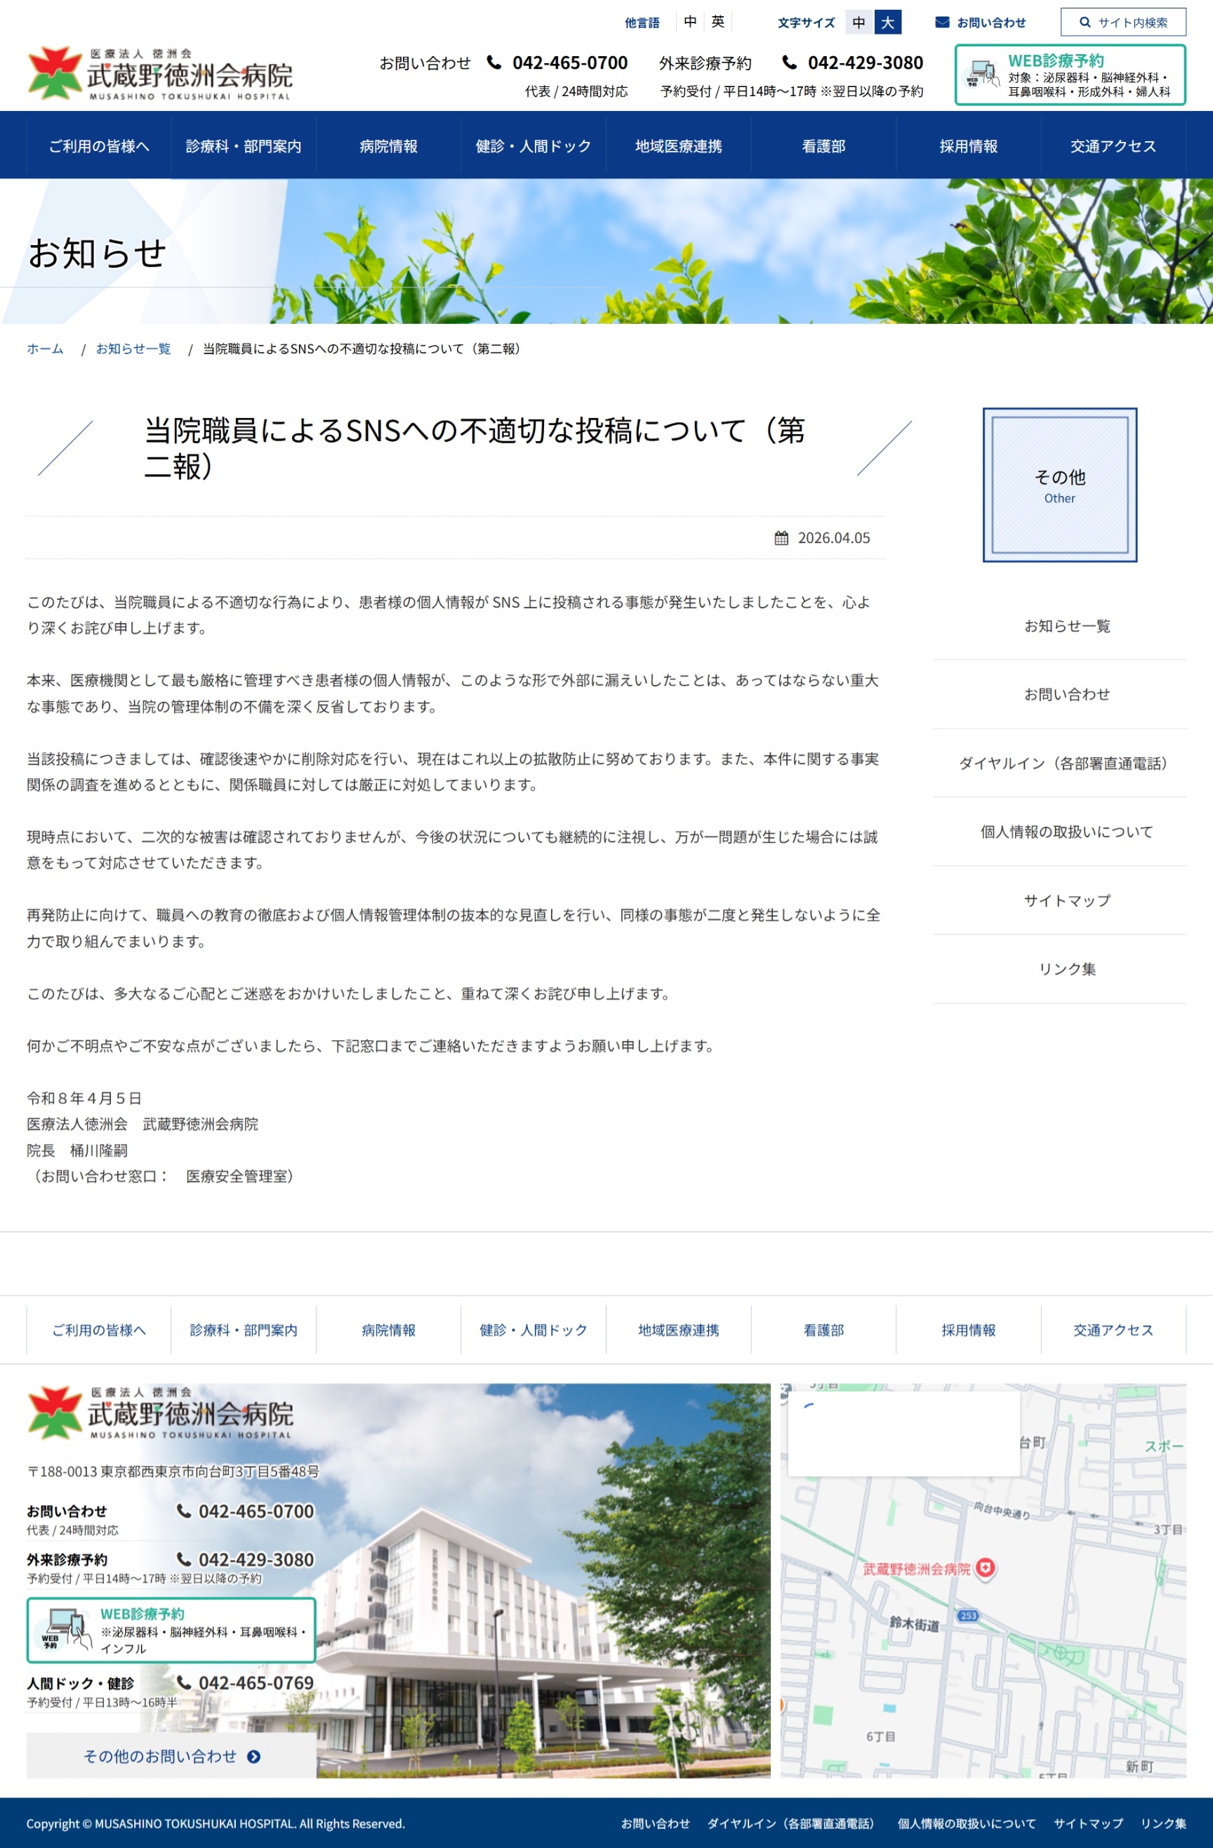Open 交通アクセス in the top navigation
This screenshot has width=1213, height=1848.
click(x=1113, y=146)
